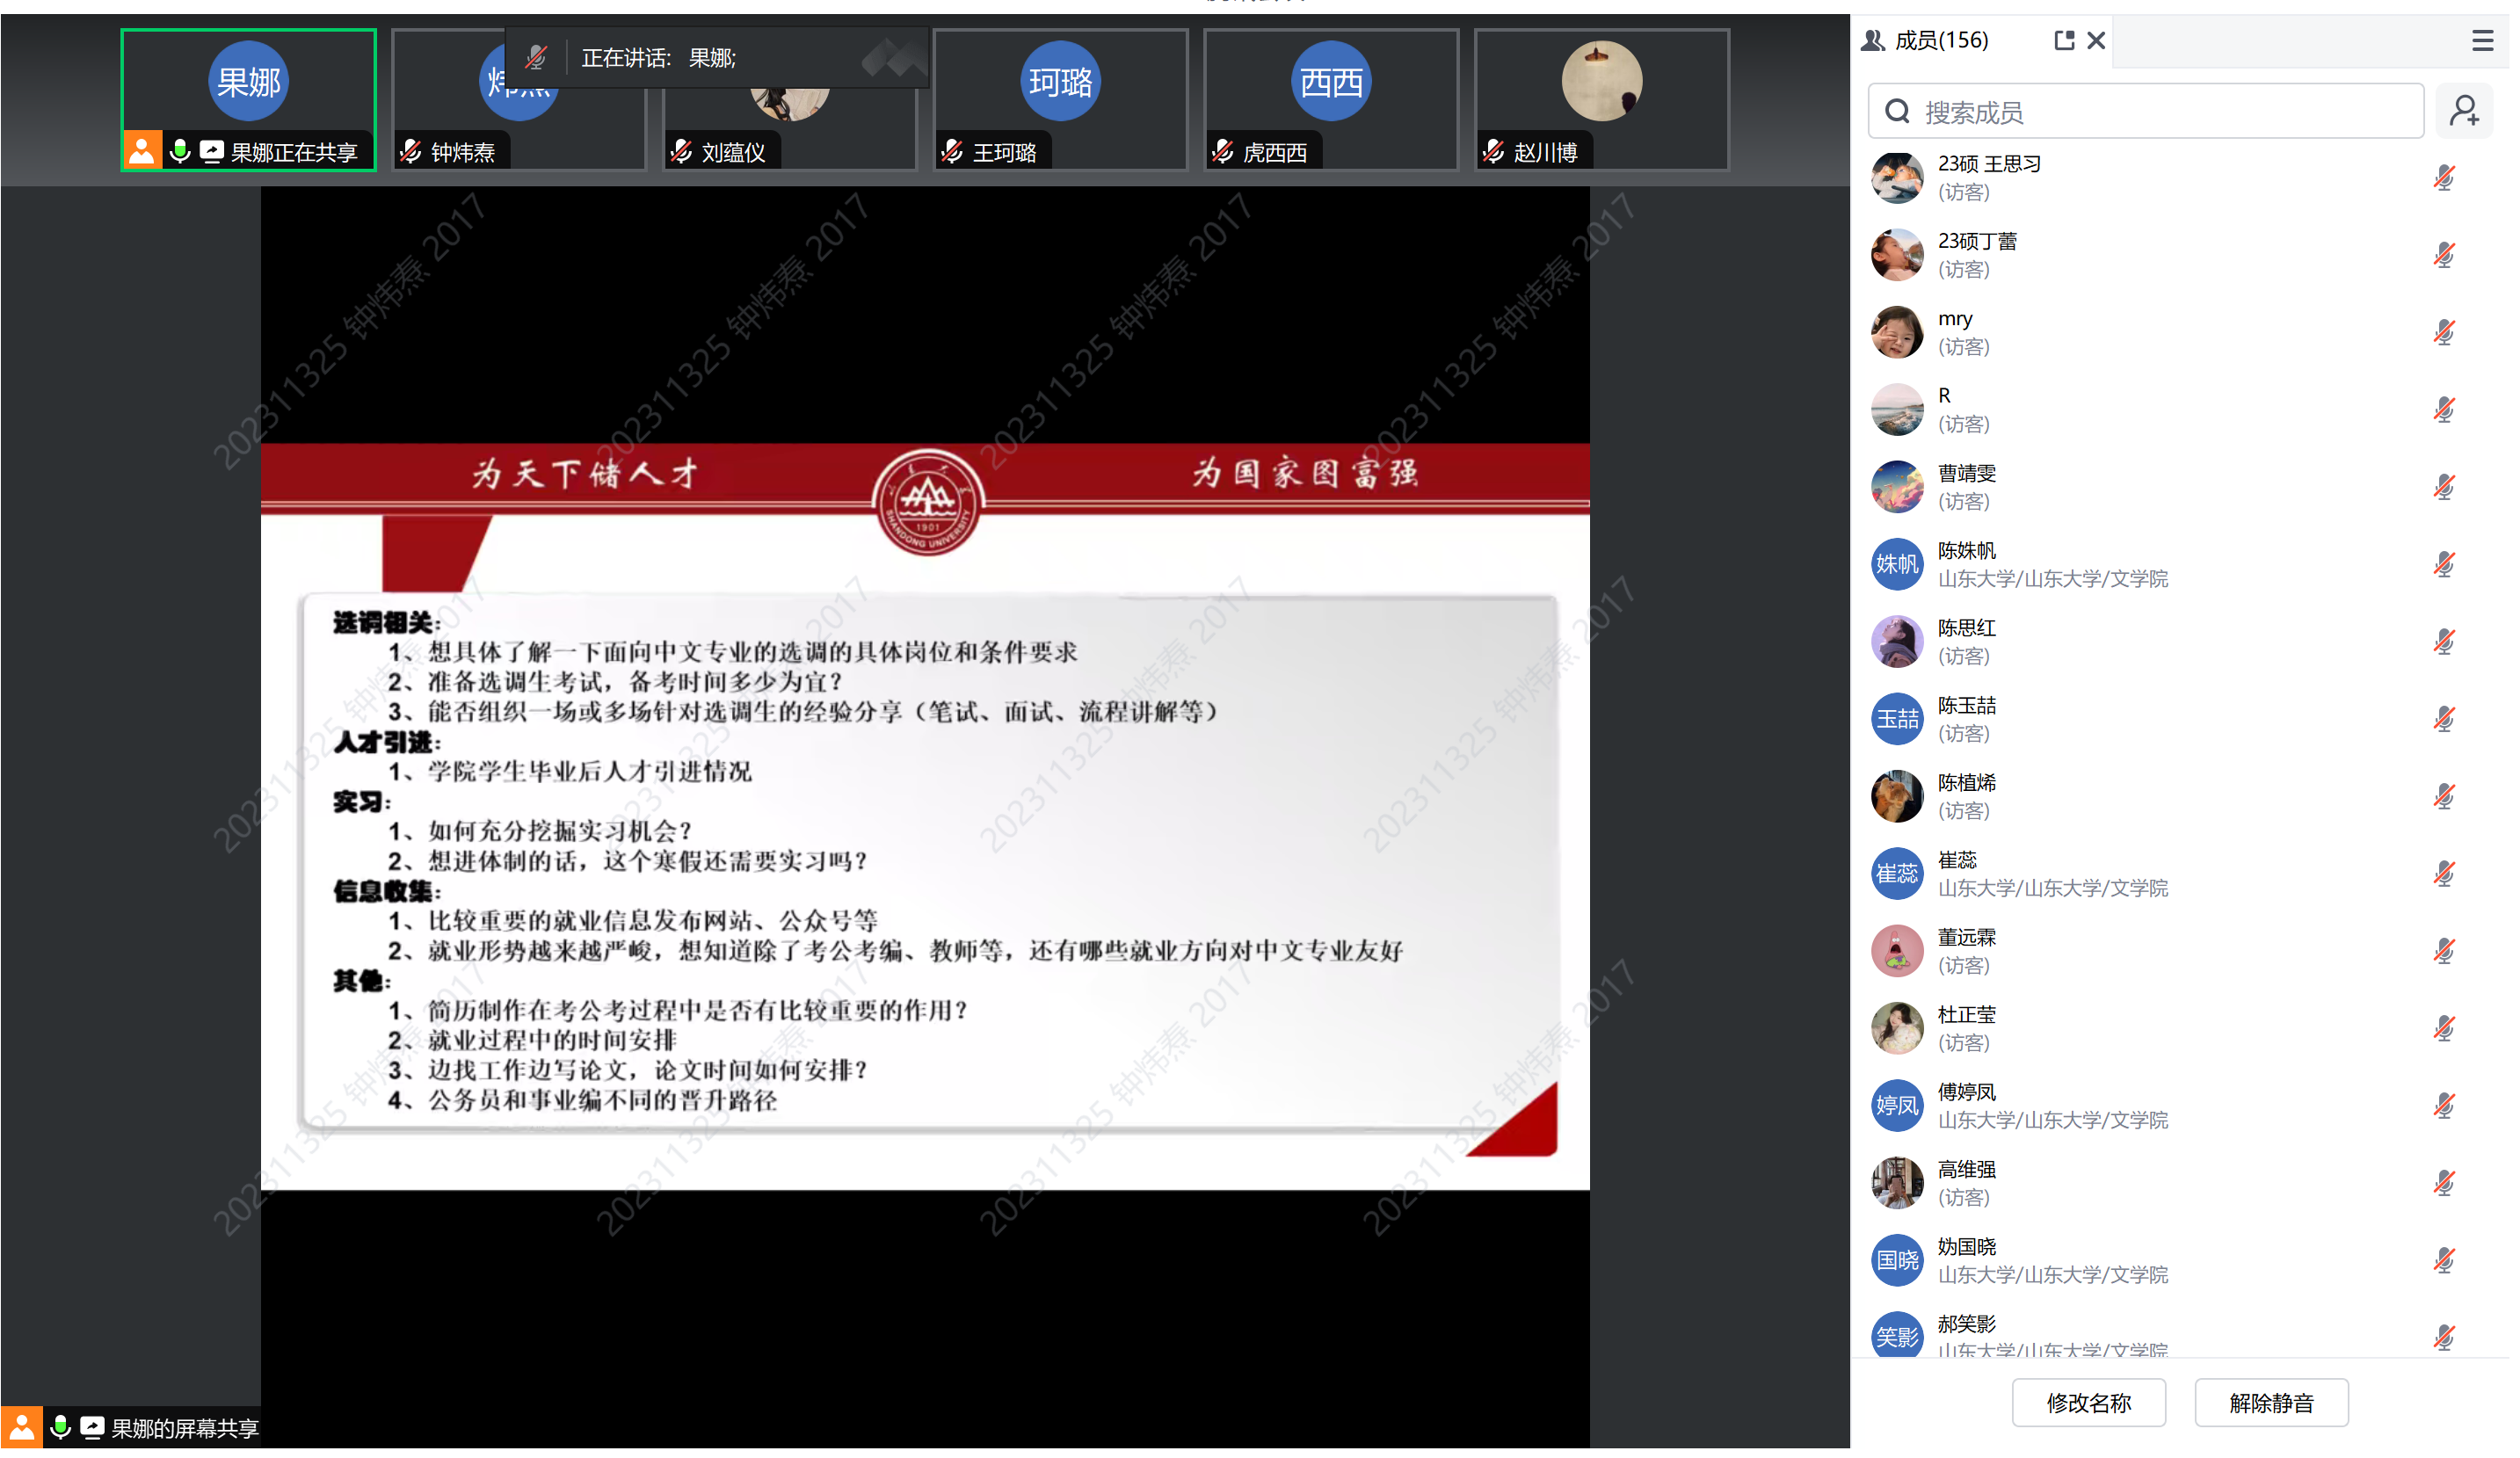Image resolution: width=2520 pixels, height=1458 pixels.
Task: Click the 修改名称 rename button
Action: (2088, 1403)
